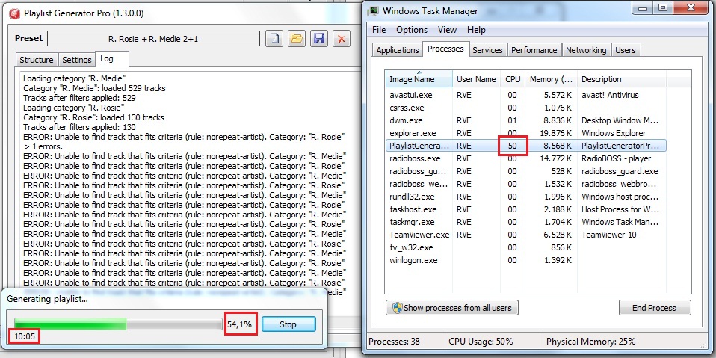The height and width of the screenshot is (358, 716).
Task: Switch to the Services tab
Action: [x=488, y=50]
